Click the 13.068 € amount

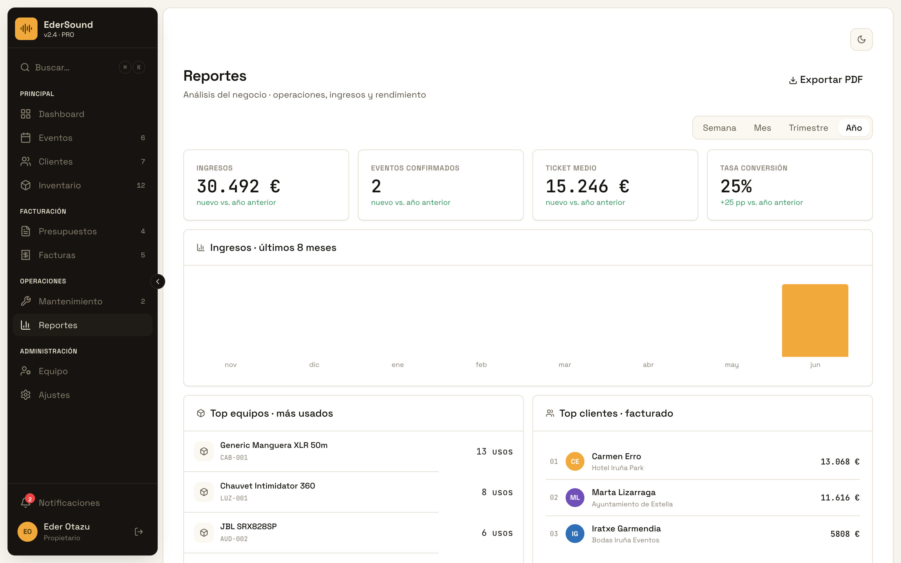[840, 462]
